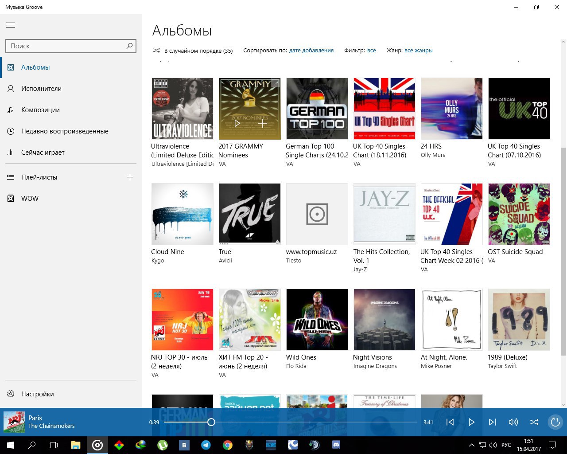Play the current track Paris

[471, 422]
